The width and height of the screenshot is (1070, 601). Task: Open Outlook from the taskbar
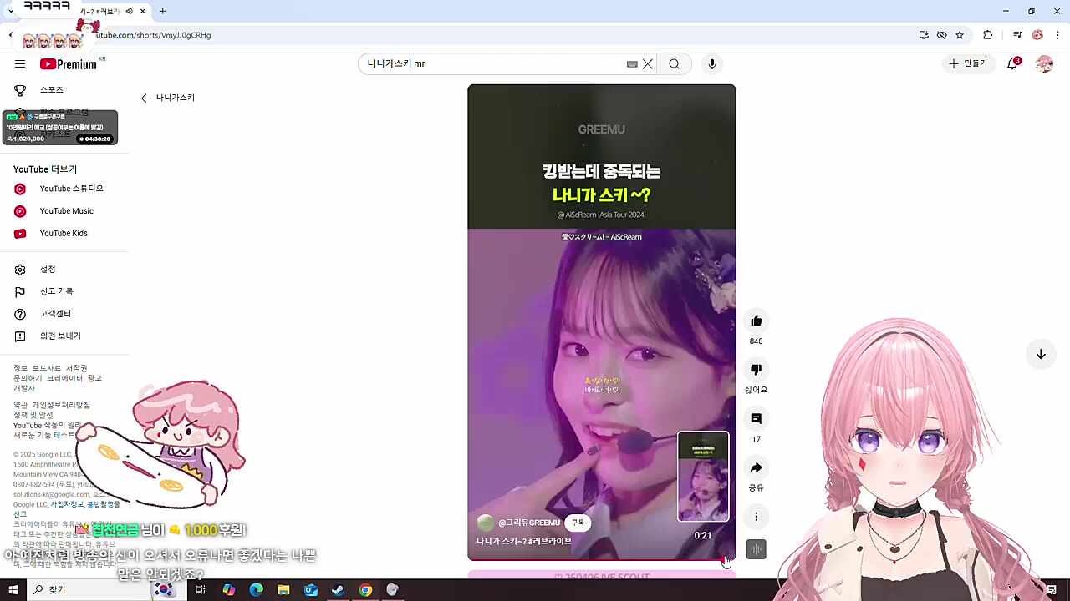[311, 590]
